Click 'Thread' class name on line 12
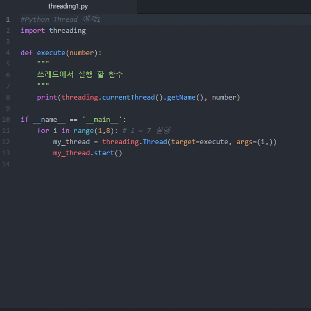Screen dimensions: 311x311 [x=155, y=142]
